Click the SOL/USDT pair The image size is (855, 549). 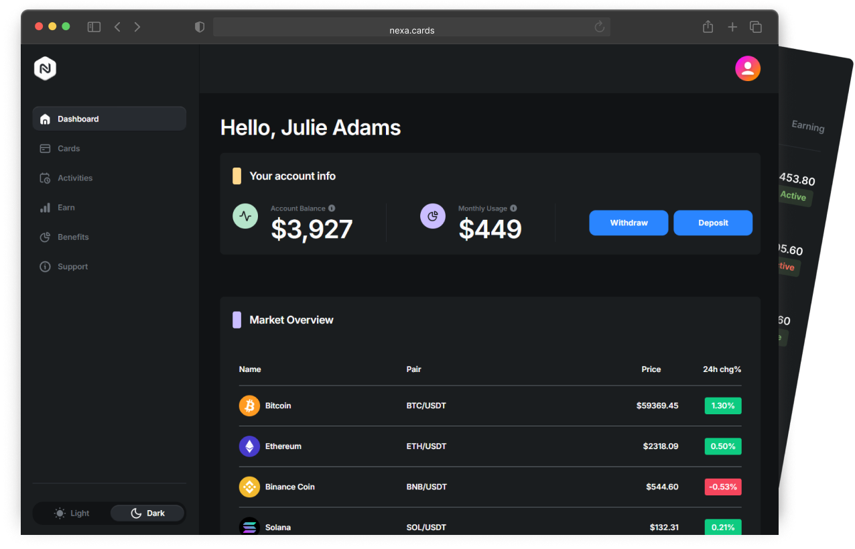[426, 528]
